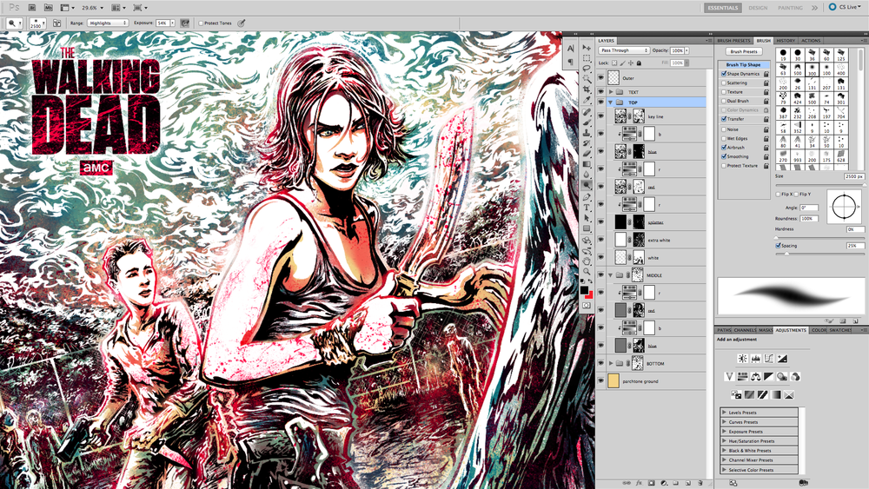Collapse the MIDDLE layer group

click(611, 275)
